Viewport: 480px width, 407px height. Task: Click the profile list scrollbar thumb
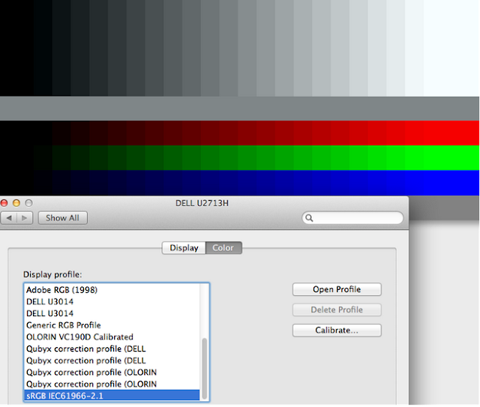click(x=205, y=369)
